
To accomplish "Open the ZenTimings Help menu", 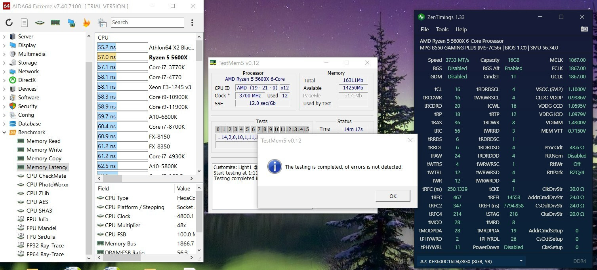I will tap(461, 29).
